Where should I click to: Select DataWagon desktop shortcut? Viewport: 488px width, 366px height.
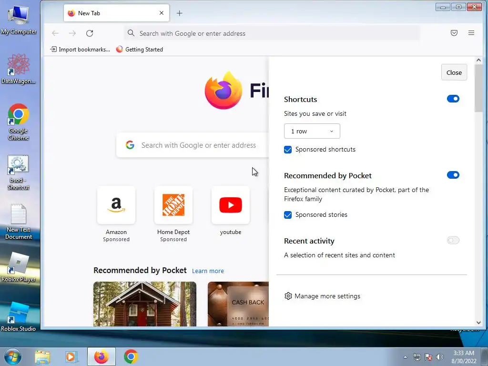coord(19,69)
